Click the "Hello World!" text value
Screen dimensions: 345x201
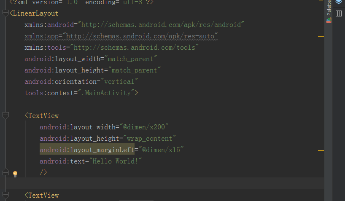[x=115, y=161]
